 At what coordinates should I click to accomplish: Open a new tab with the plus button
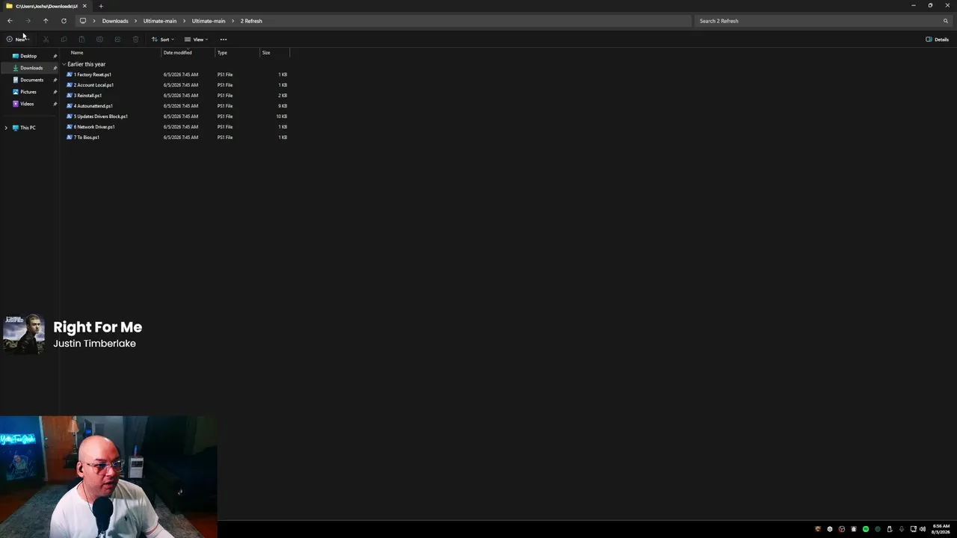pos(101,6)
